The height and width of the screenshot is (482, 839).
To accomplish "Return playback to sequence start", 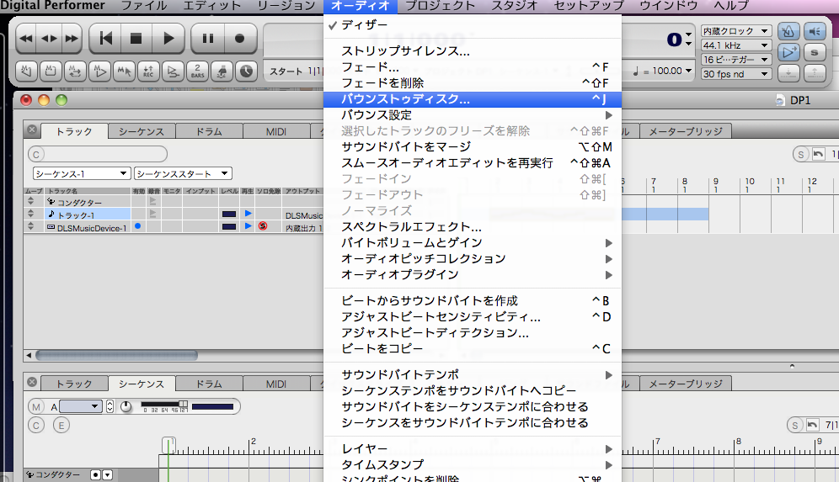I will pos(106,39).
